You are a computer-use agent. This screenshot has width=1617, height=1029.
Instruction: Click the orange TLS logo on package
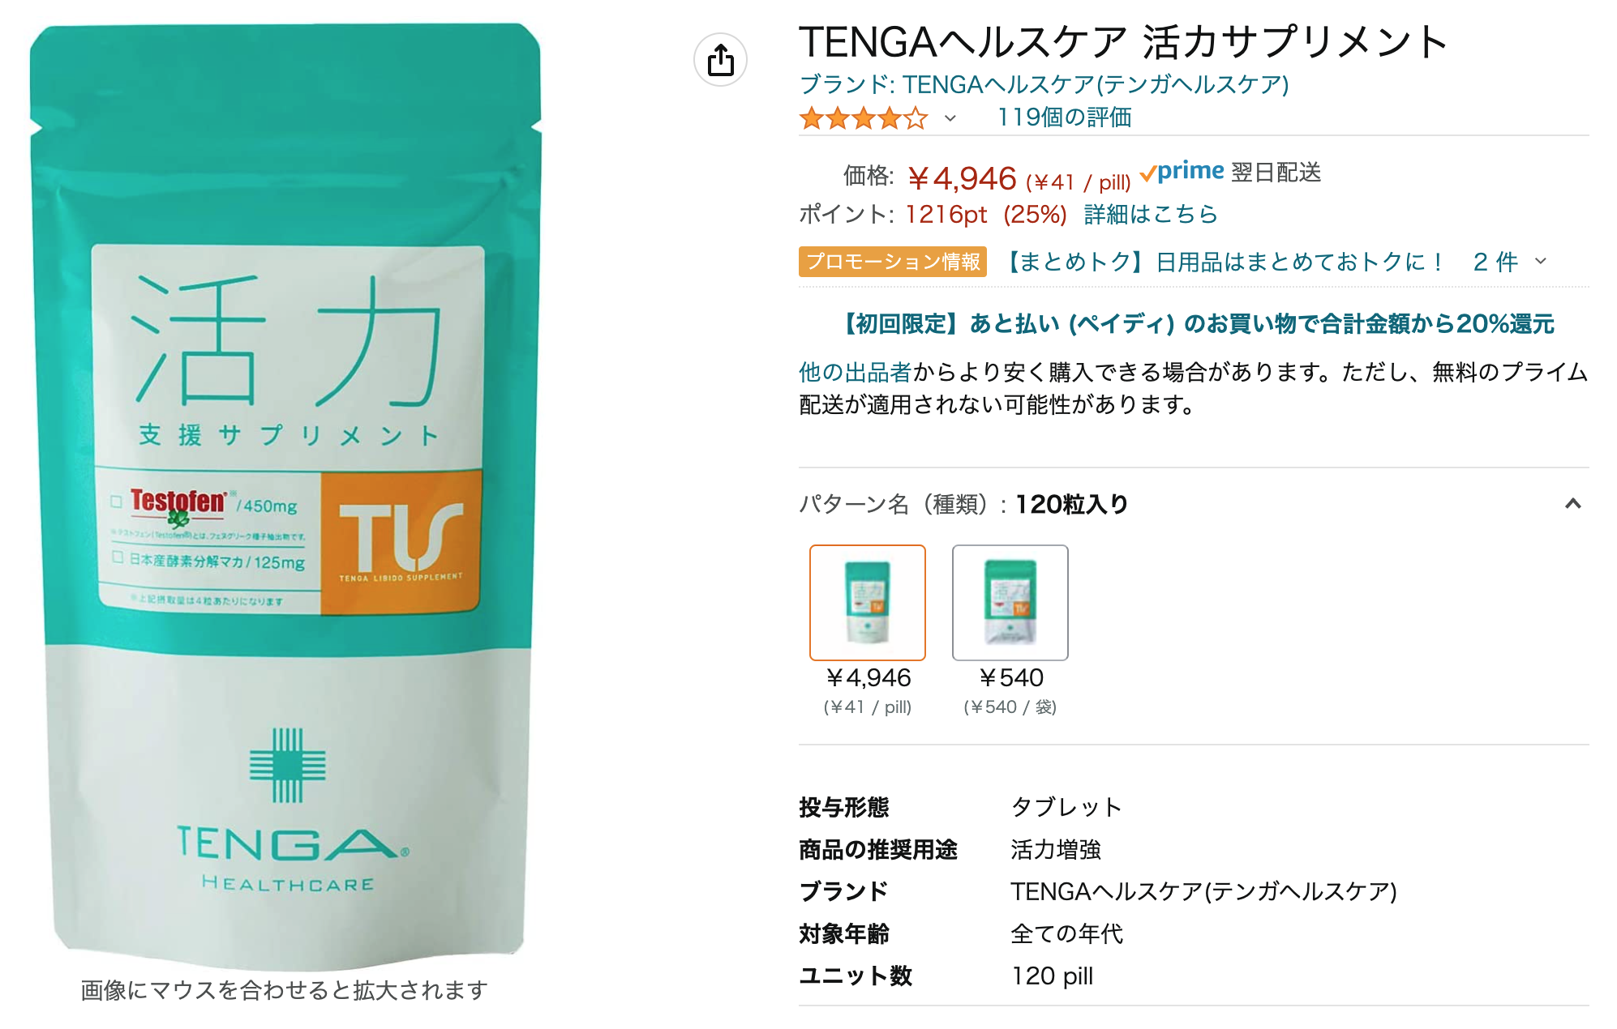(401, 541)
